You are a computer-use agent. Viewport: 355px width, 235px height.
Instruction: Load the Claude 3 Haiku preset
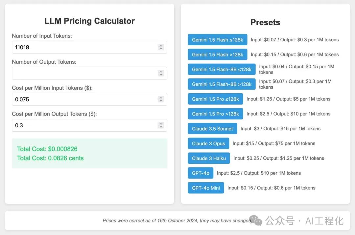[x=209, y=158]
